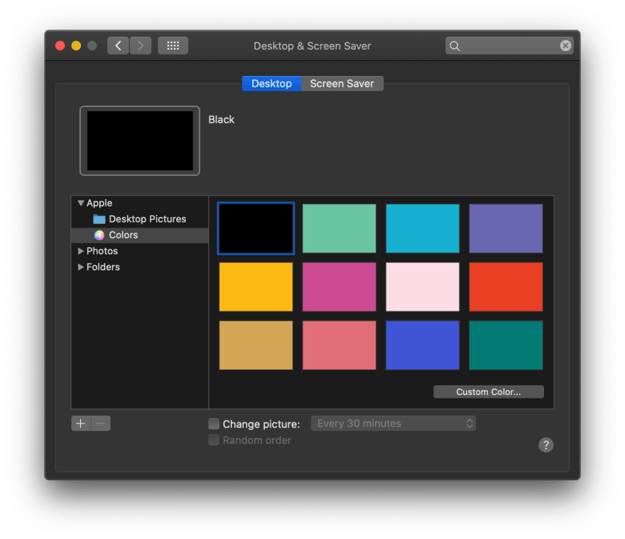
Task: Select the dark teal color swatch
Action: pyautogui.click(x=506, y=345)
